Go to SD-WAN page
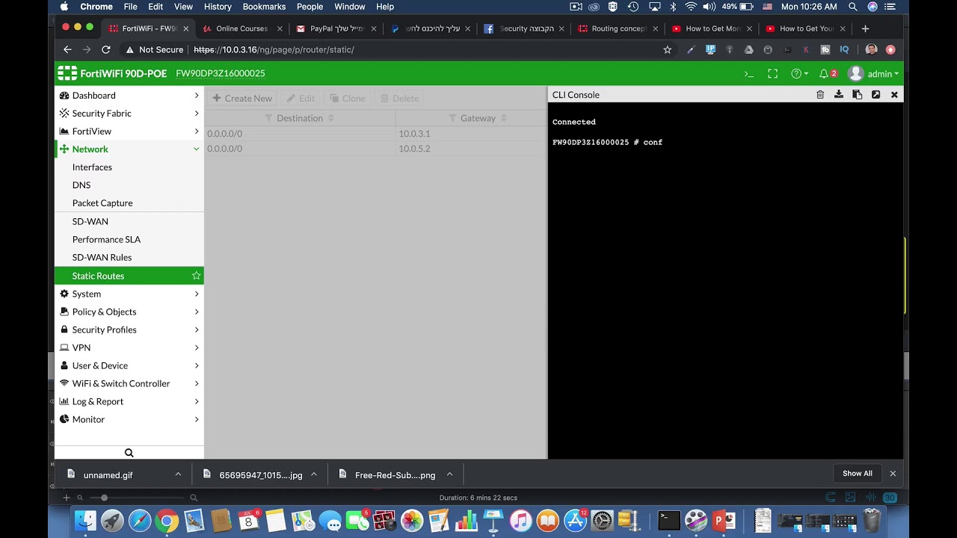The image size is (957, 538). pyautogui.click(x=90, y=221)
